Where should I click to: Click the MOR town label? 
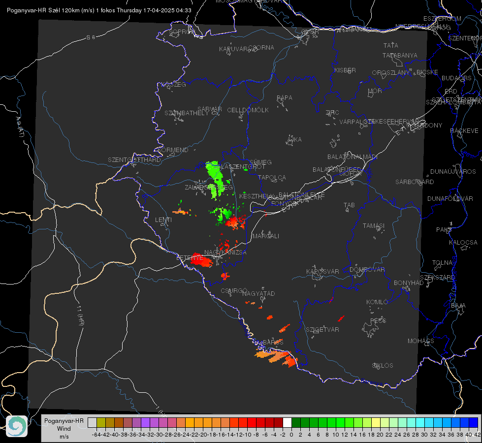[375, 91]
